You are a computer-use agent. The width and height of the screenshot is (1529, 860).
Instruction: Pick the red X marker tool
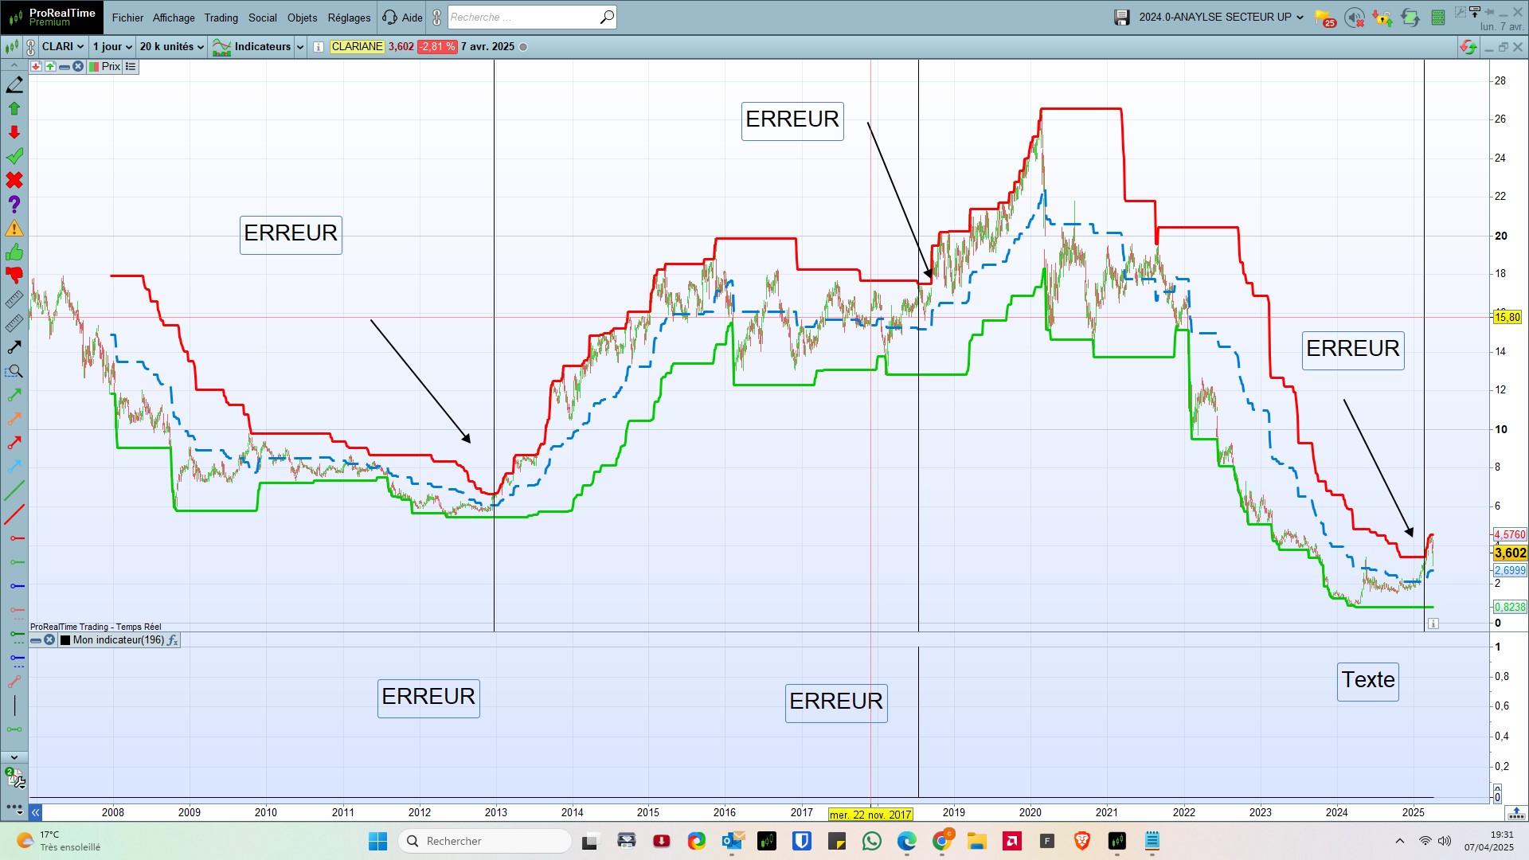(14, 181)
